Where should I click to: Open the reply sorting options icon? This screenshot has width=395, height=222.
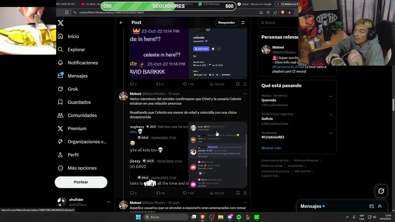click(x=243, y=23)
